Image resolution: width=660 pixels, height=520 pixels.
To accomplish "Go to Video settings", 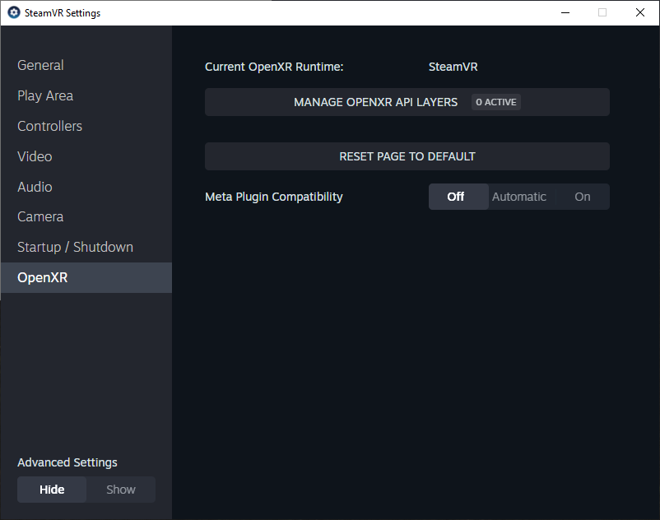I will click(x=86, y=156).
